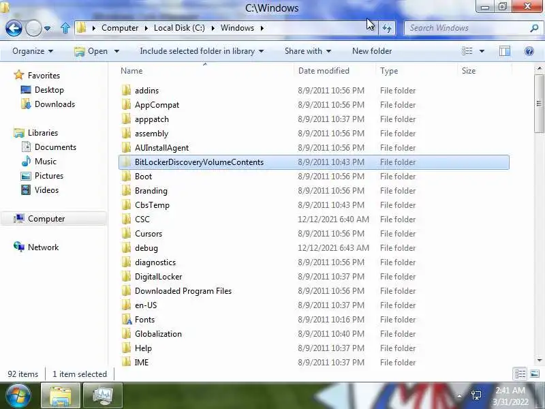Select the addins folder icon
Image resolution: width=545 pixels, height=409 pixels.
pyautogui.click(x=127, y=91)
